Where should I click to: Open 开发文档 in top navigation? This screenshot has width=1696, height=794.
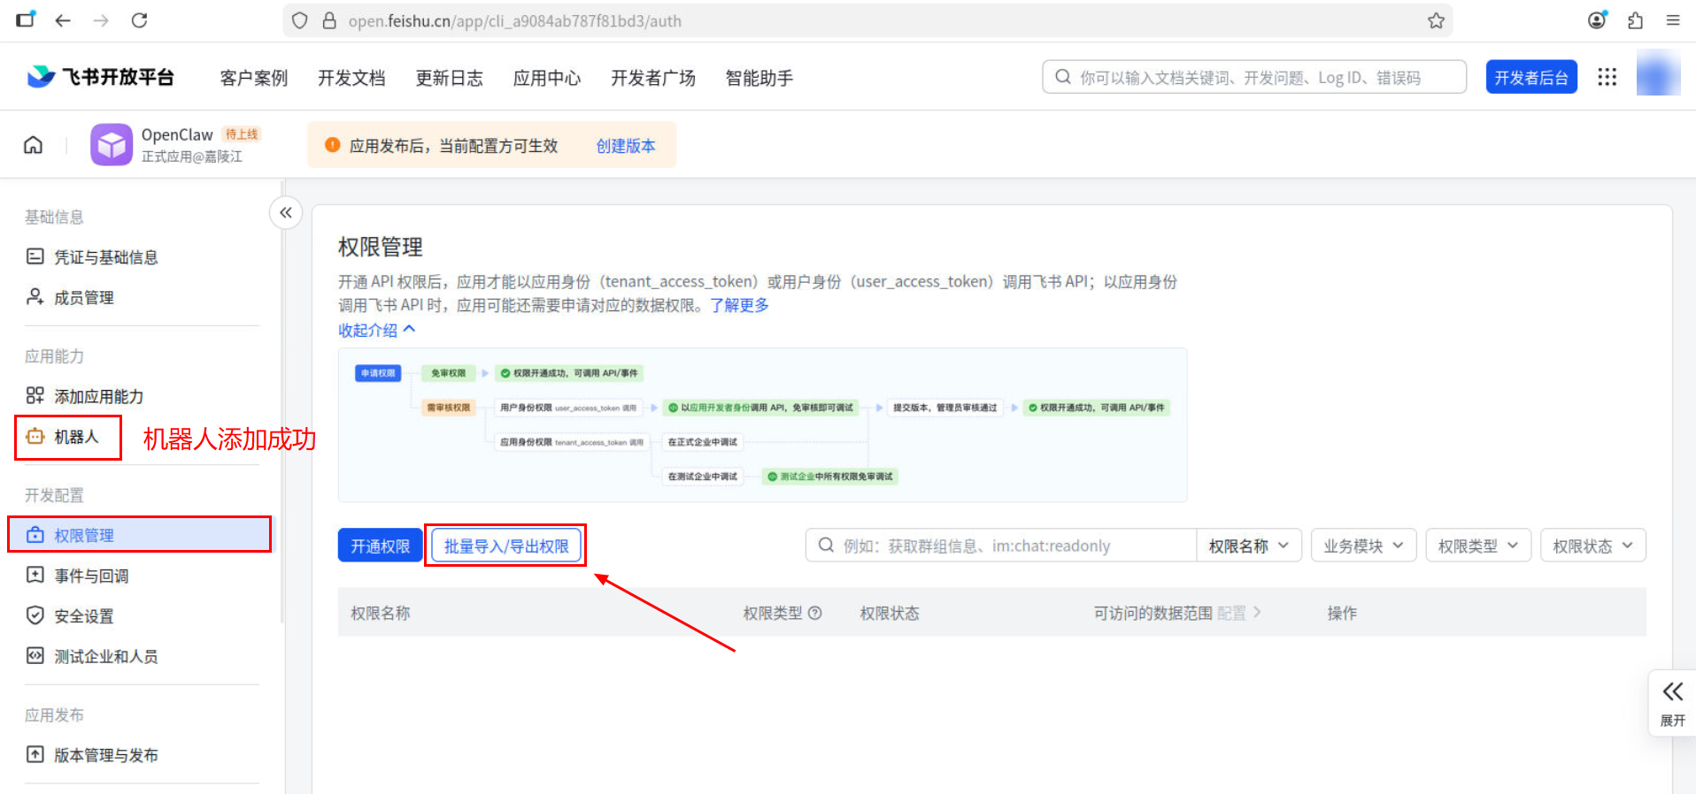pos(351,78)
